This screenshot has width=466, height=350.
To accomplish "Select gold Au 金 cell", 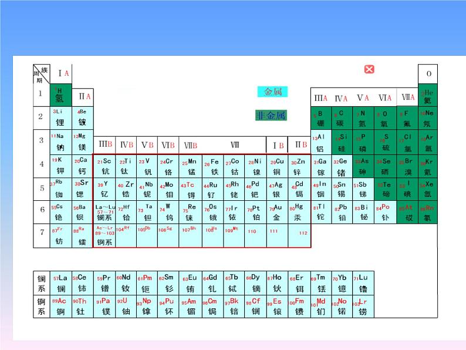I will [x=277, y=212].
